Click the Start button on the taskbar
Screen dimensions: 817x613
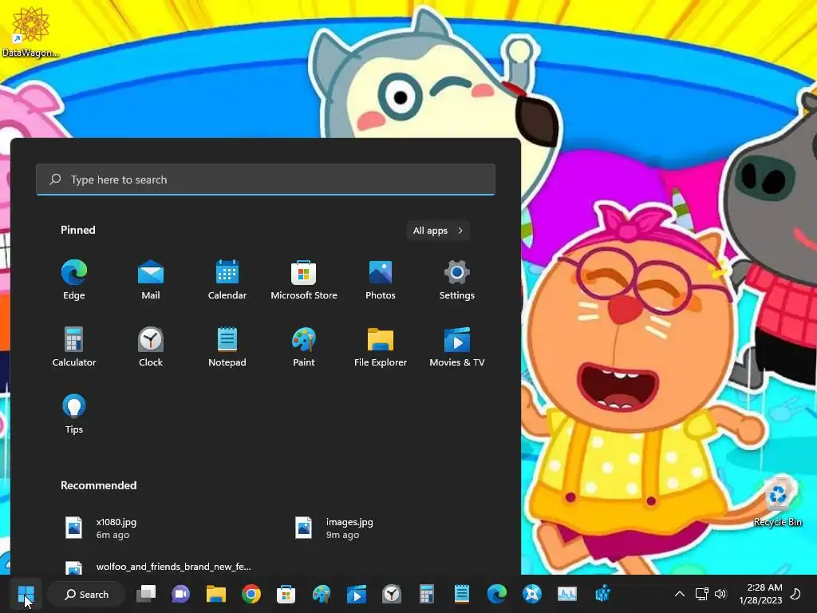point(26,594)
